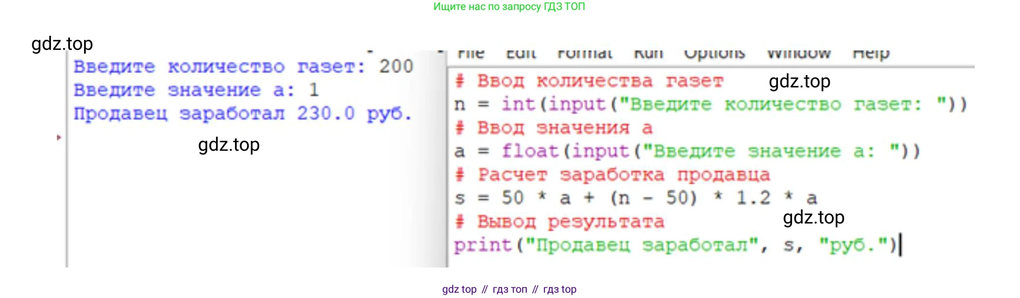1020x298 pixels.
Task: Open the Options menu
Action: click(715, 55)
